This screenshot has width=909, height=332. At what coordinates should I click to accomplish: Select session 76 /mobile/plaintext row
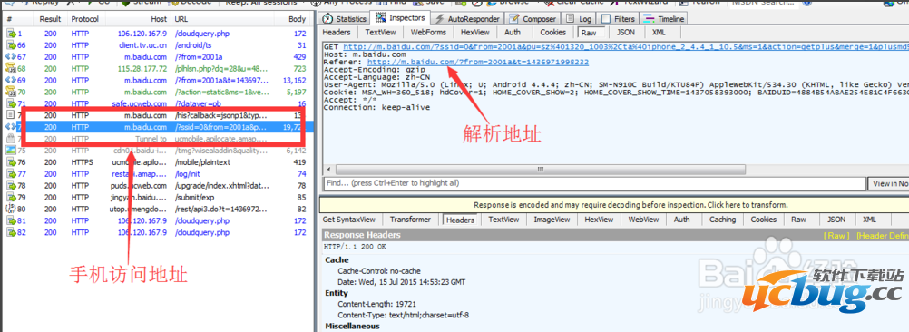157,162
